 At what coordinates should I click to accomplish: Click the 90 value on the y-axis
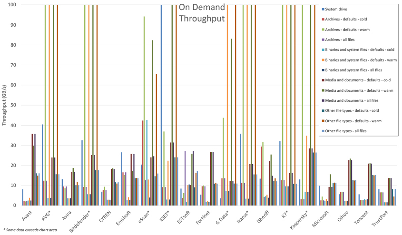pos(13,25)
